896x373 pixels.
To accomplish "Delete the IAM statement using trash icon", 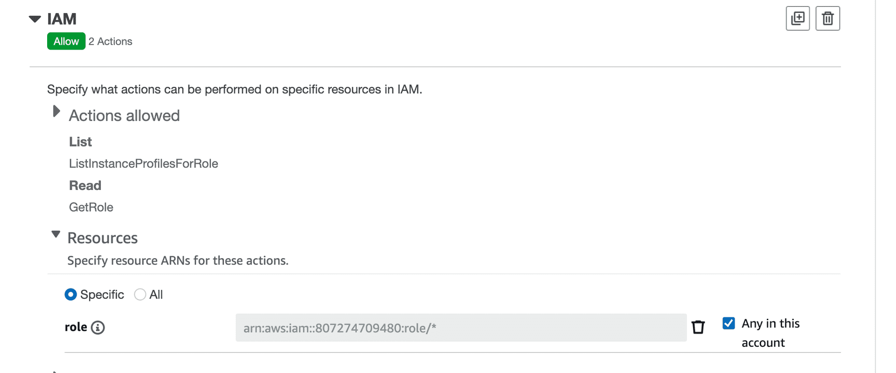I will (x=827, y=18).
